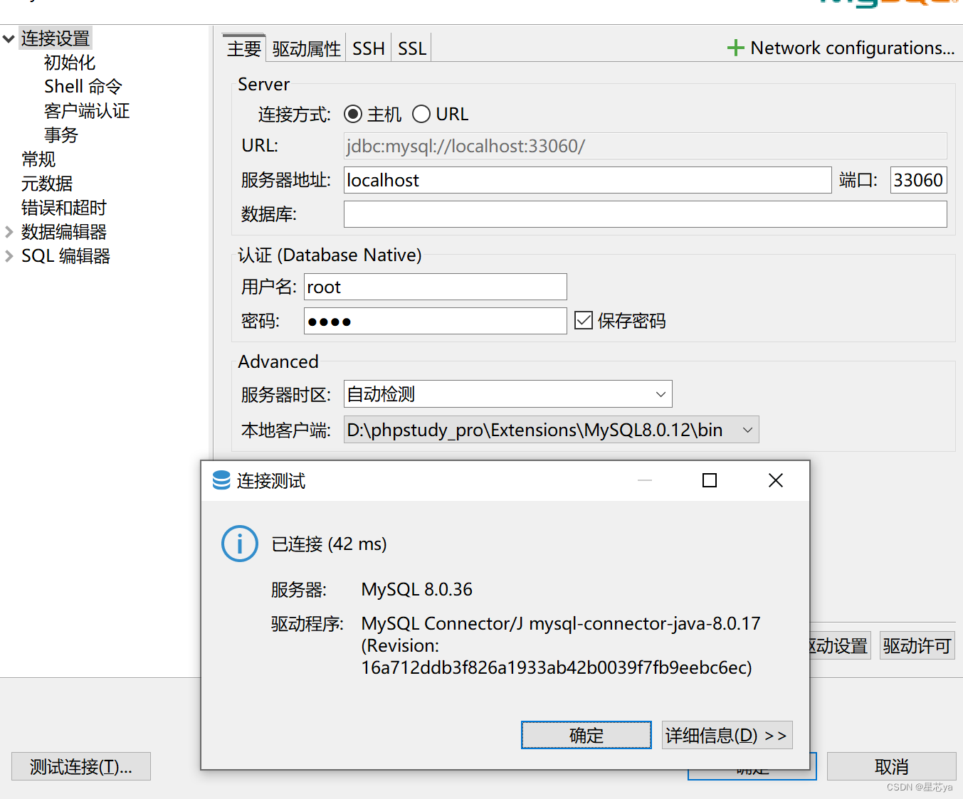
Task: Select 元数据 in the left tree
Action: (47, 184)
